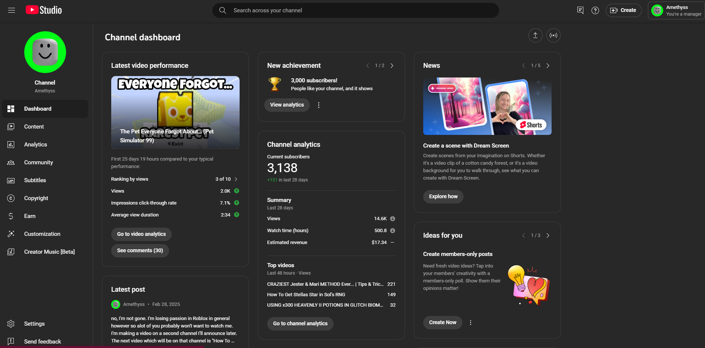Open Dashboard in the sidebar
705x348 pixels.
45,109
